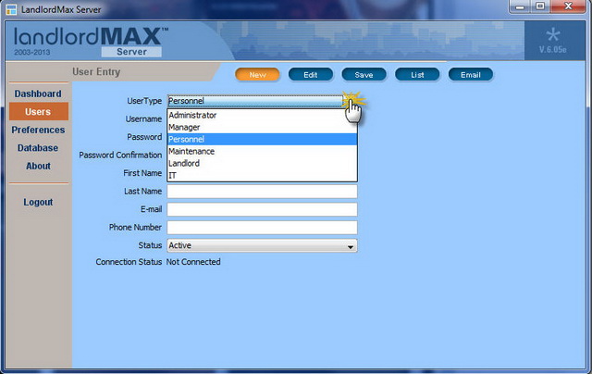The image size is (592, 374).
Task: Open the About page
Action: click(38, 166)
